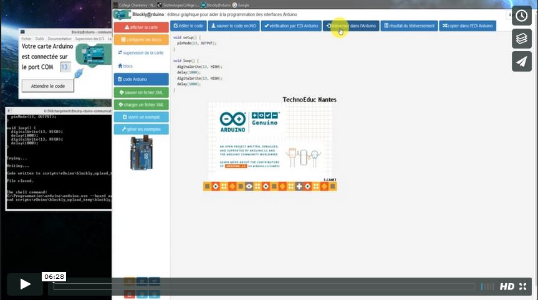Open 'Fichier' menu in Blockly@rduino window
This screenshot has width=538, height=300.
point(26,39)
